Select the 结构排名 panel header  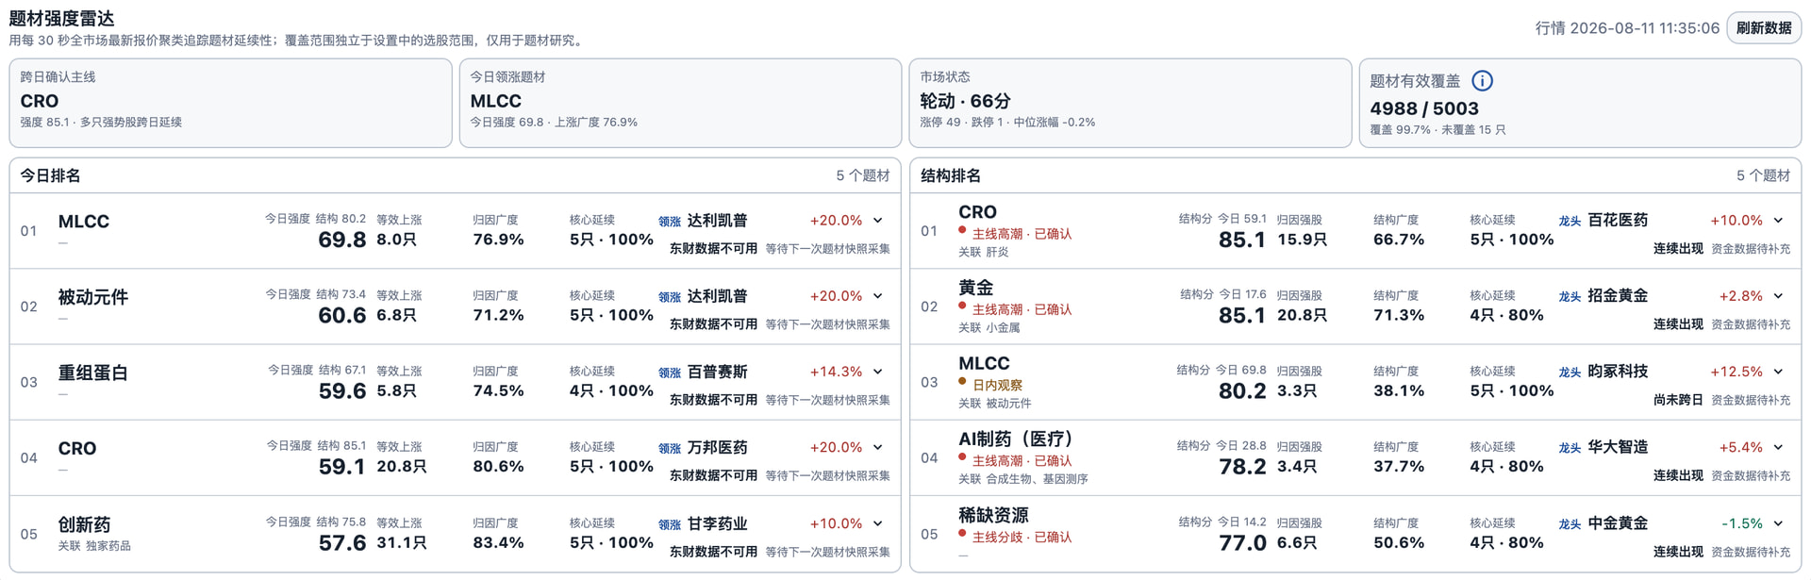click(x=1355, y=175)
